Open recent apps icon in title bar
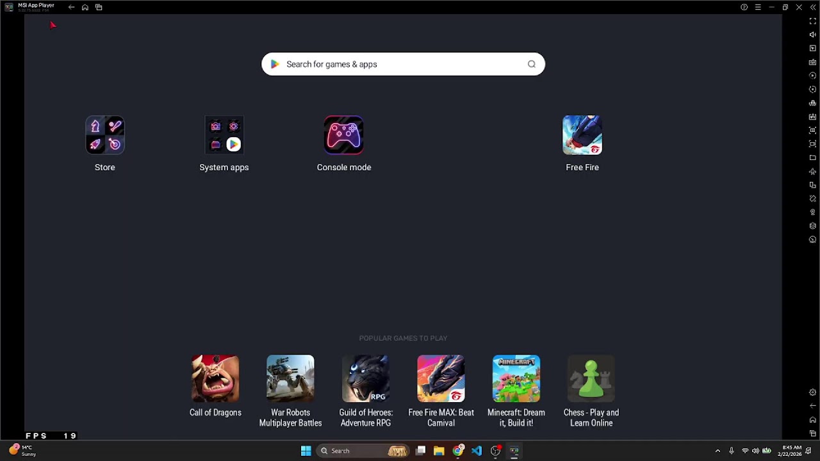 (99, 7)
